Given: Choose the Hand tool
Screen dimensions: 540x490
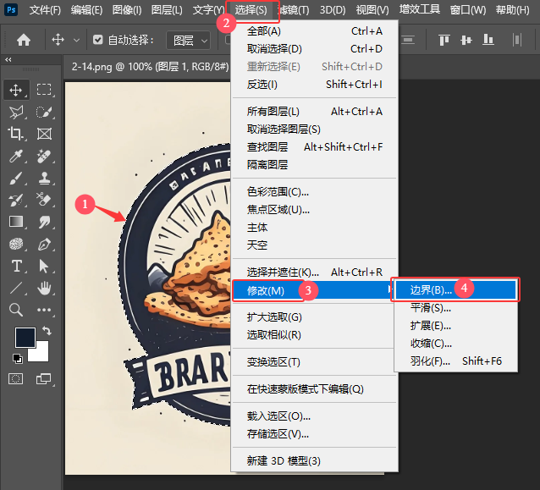Looking at the screenshot, I should 44,288.
